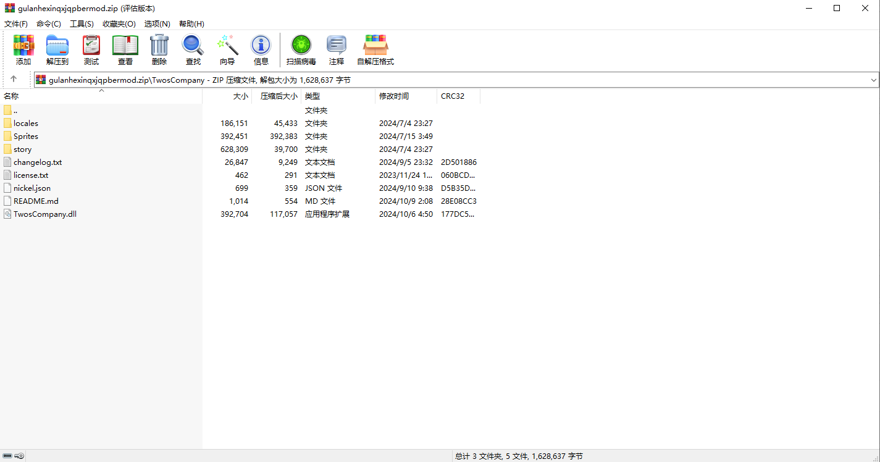Click type cell JSON 文件
The height and width of the screenshot is (462, 880).
pyautogui.click(x=324, y=188)
